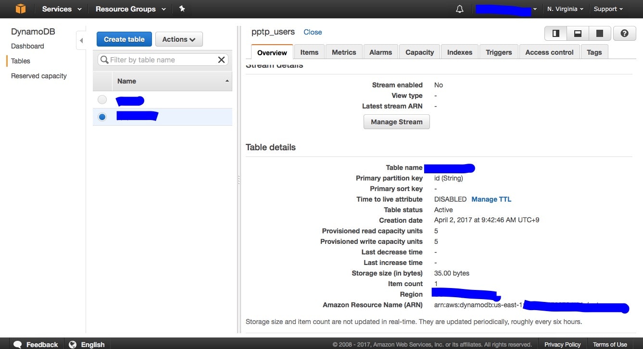The height and width of the screenshot is (349, 643).
Task: Click the globe language icon
Action: click(x=73, y=344)
